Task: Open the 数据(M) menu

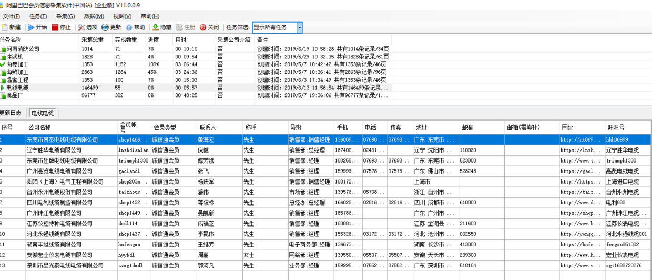Action: coord(94,16)
